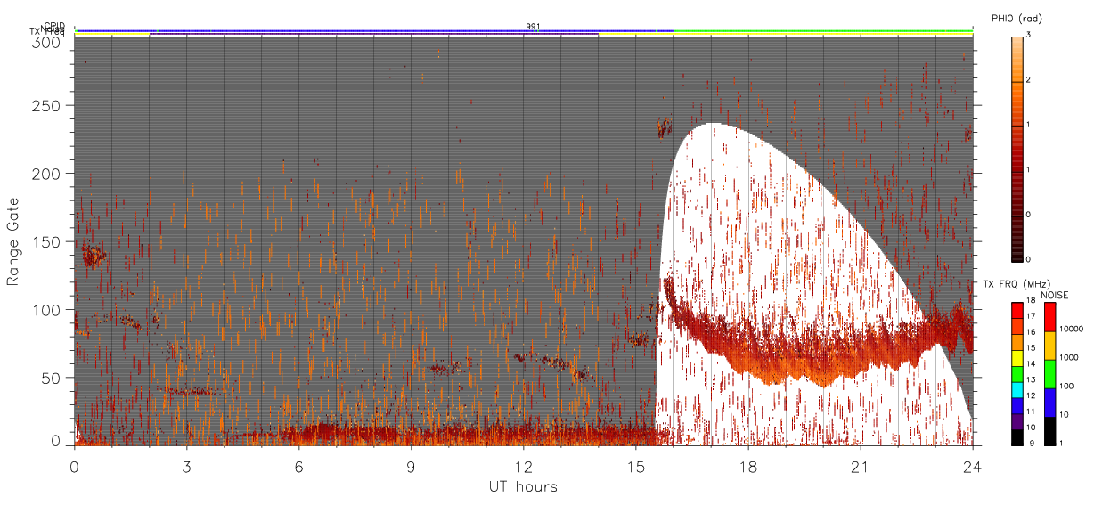Image resolution: width=1094 pixels, height=505 pixels.
Task: Click the 'Range Gate' axis label
Action: (12, 241)
